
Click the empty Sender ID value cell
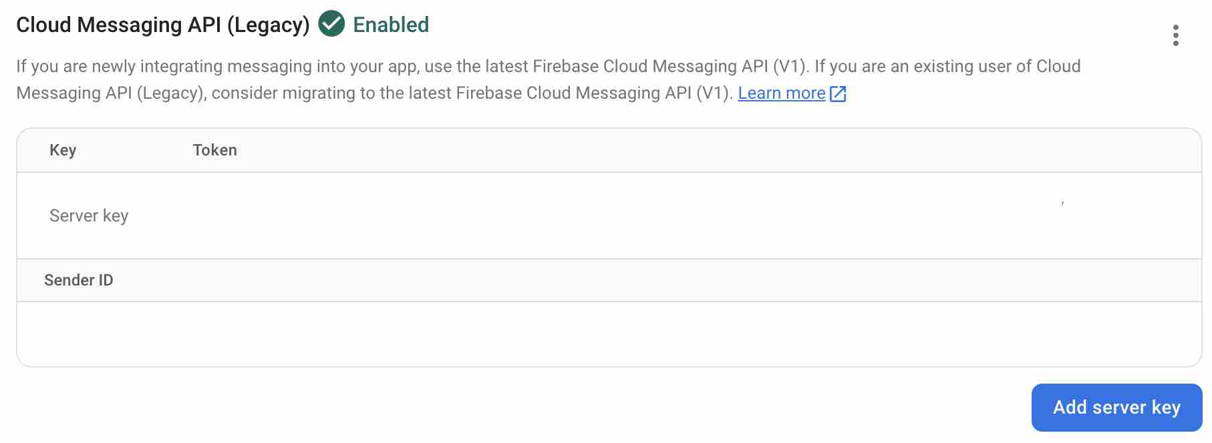[x=609, y=334]
